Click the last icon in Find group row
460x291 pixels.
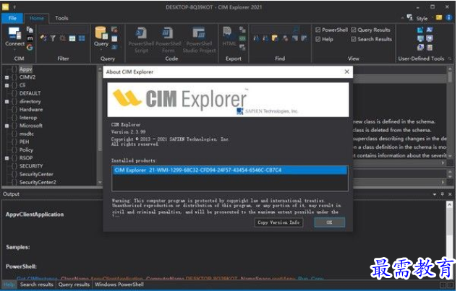coord(304,38)
